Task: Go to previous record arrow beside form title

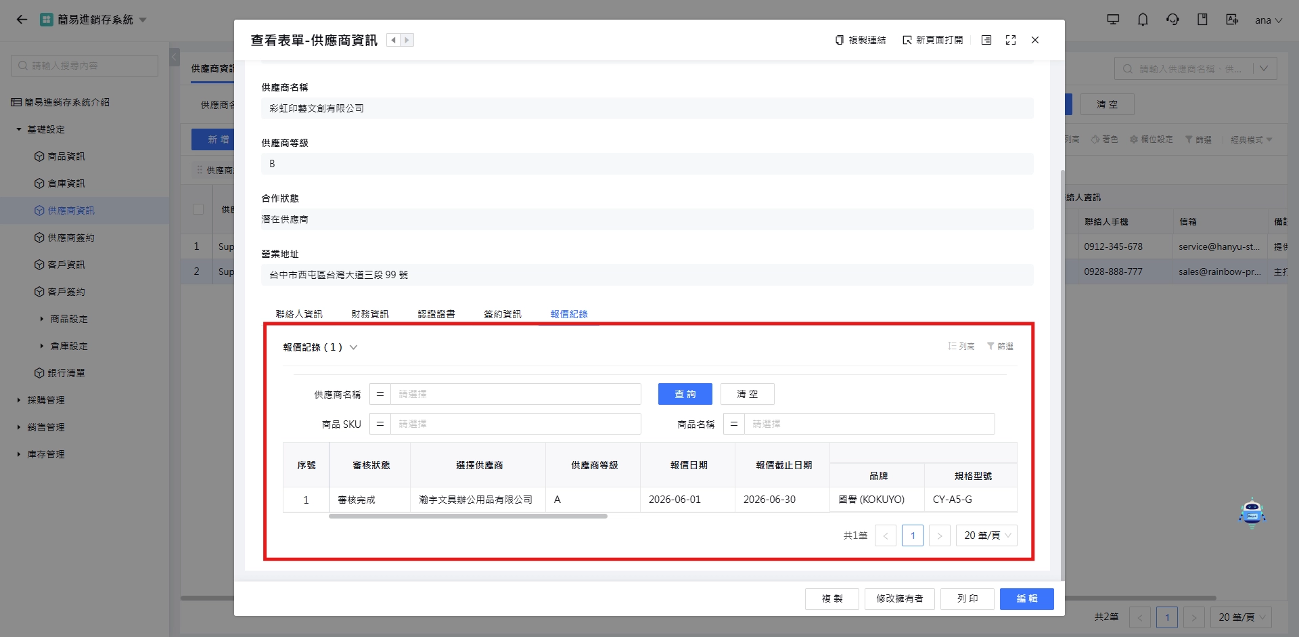Action: pyautogui.click(x=393, y=40)
